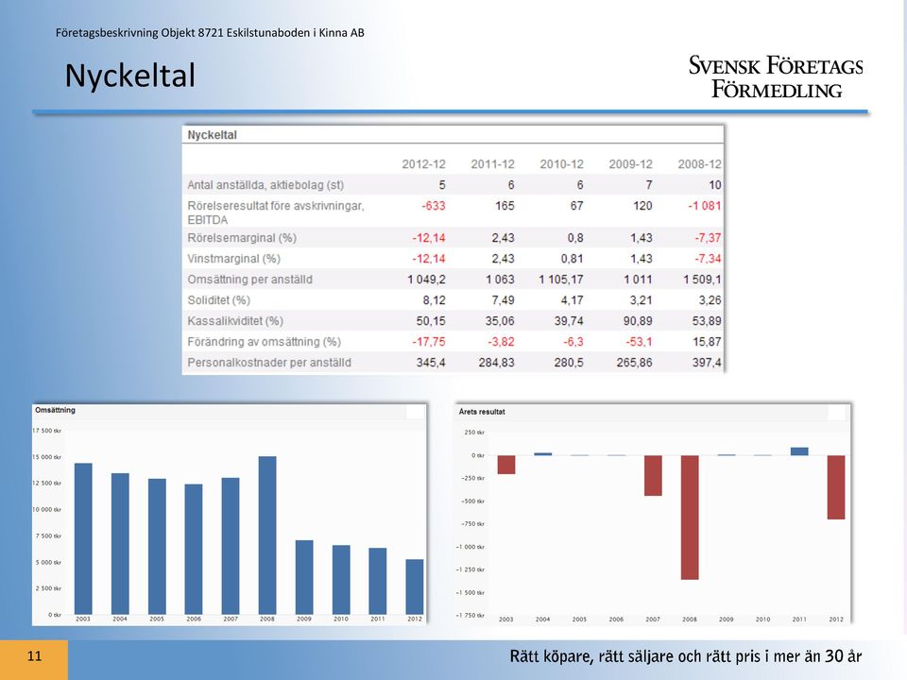Click the table heading "Nyckeltal"
Screen dimensions: 907x680
(x=213, y=135)
